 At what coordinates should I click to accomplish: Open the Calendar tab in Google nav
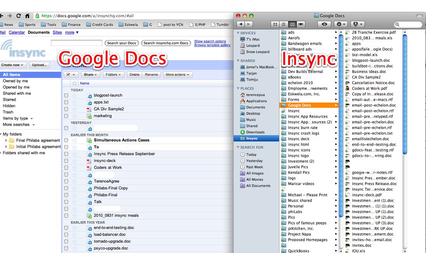pos(17,32)
